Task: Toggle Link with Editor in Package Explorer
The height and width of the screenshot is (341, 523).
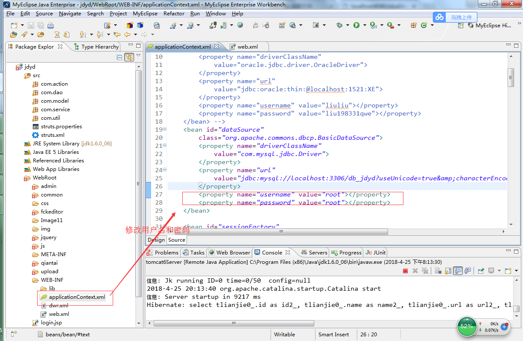Action: [129, 57]
